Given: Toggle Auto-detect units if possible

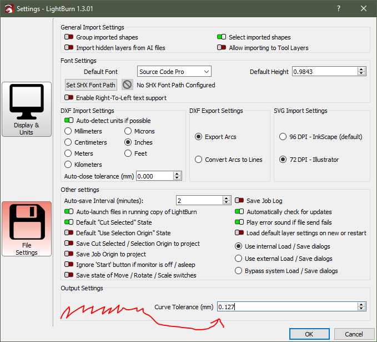Looking at the screenshot, I should [69, 120].
